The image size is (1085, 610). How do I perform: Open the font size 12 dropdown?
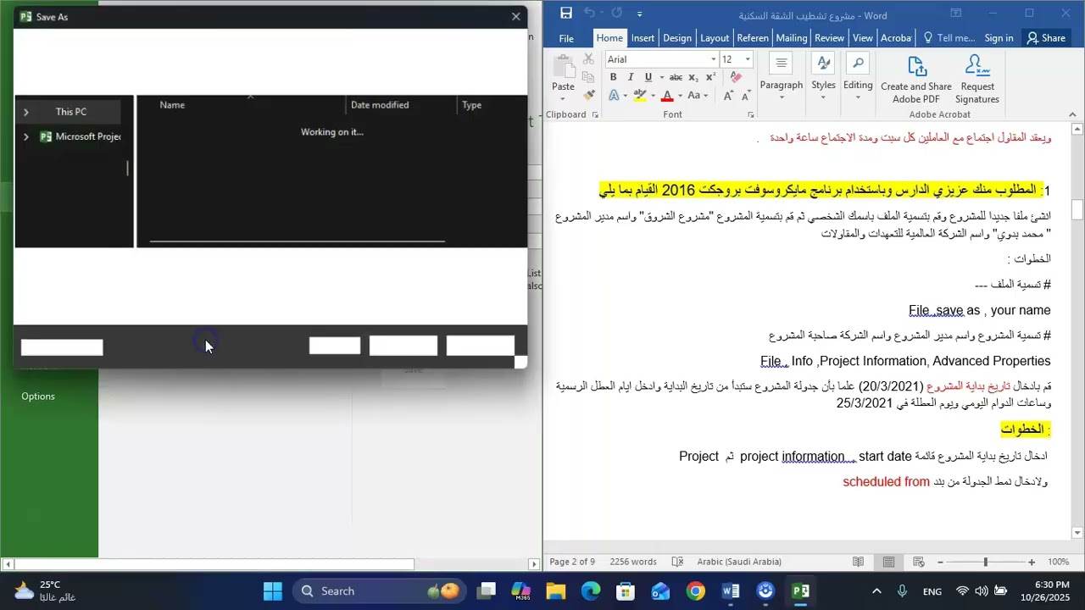(747, 59)
